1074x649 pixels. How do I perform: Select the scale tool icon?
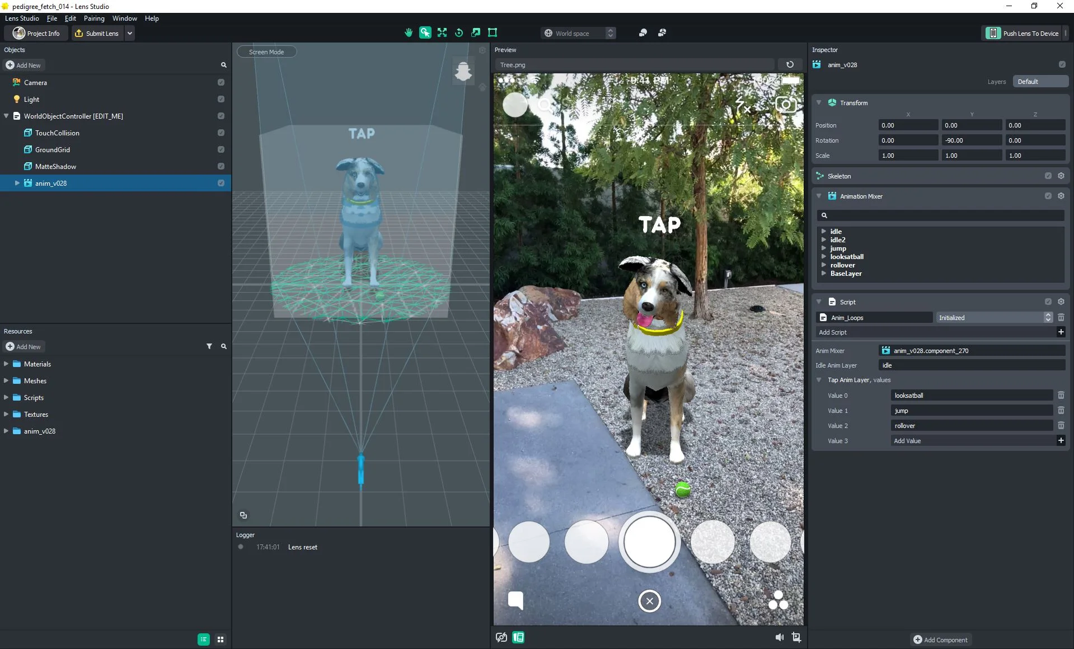point(476,33)
